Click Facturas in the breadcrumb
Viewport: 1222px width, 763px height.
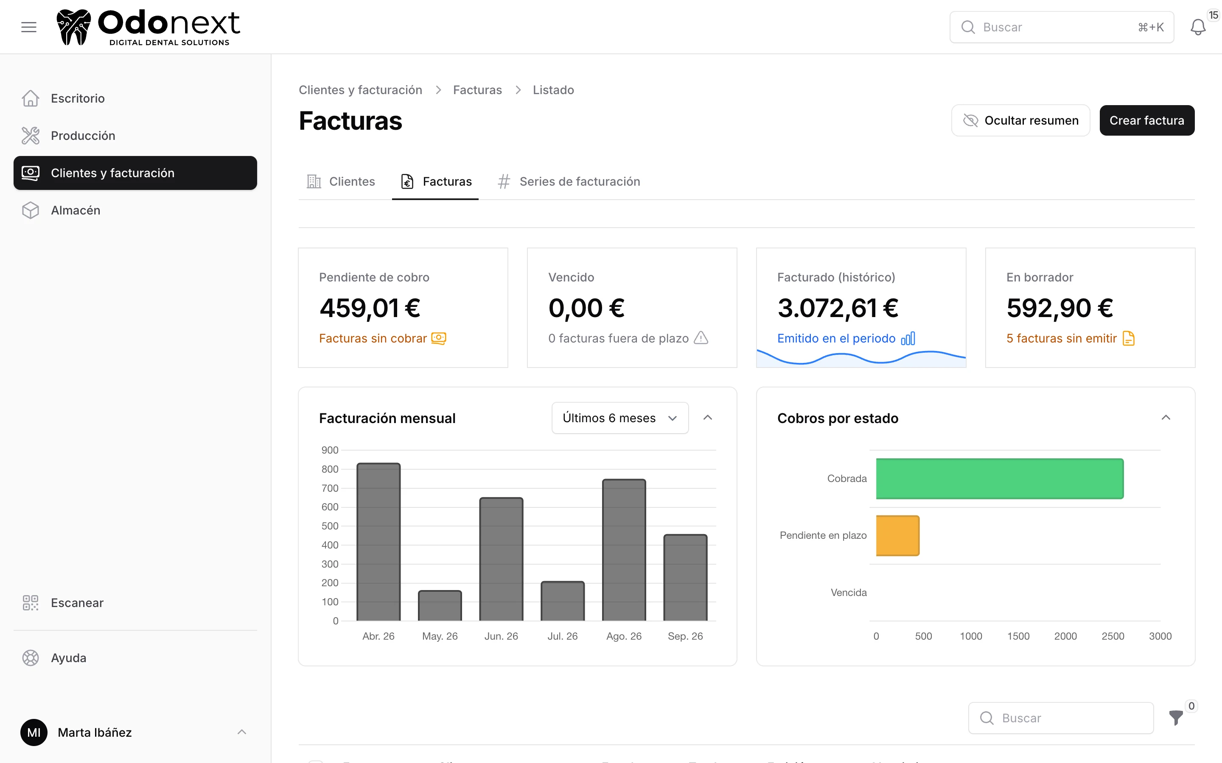coord(477,90)
